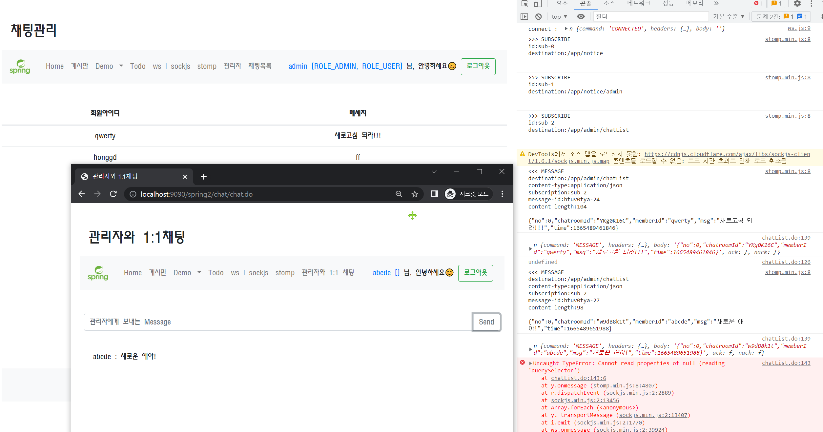Image resolution: width=823 pixels, height=432 pixels.
Task: Open the 기본 수준 log level dropdown
Action: coord(728,16)
